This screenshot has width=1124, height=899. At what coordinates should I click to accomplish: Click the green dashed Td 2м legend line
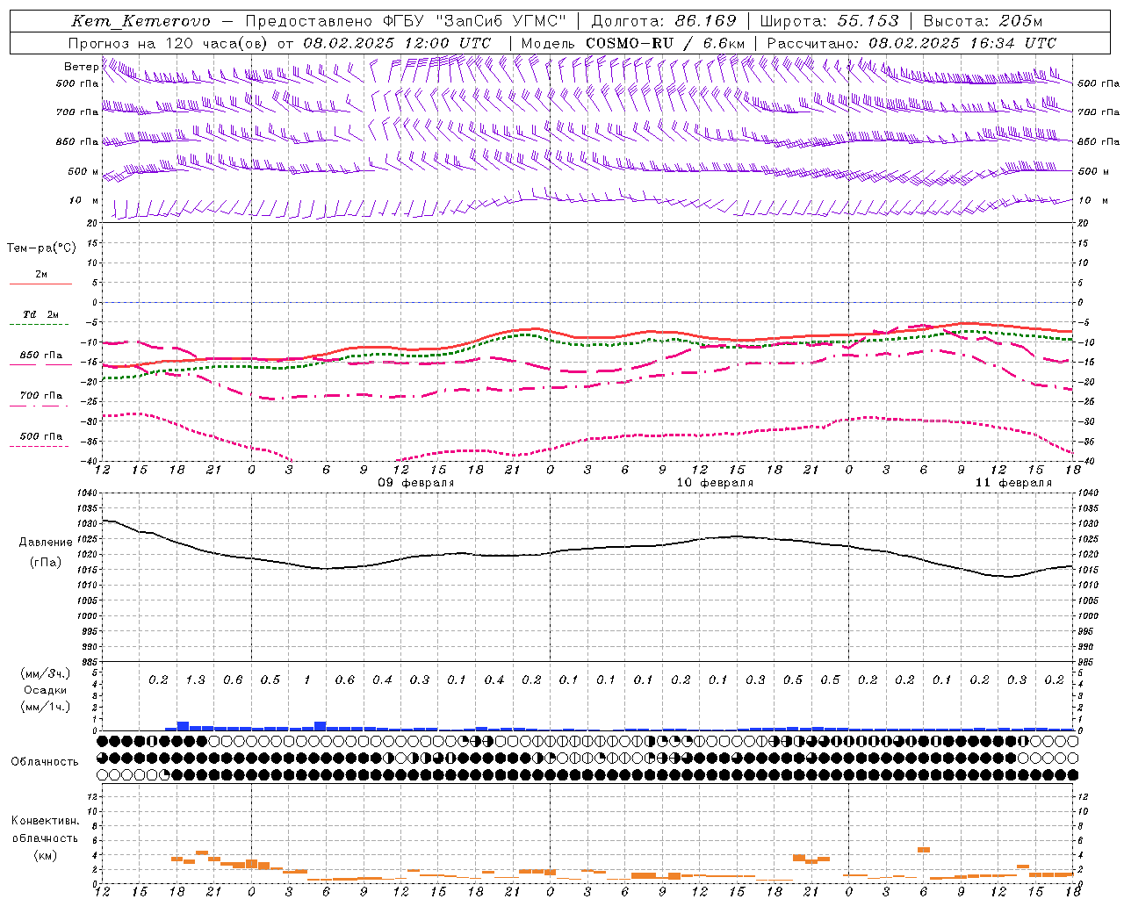(x=40, y=325)
